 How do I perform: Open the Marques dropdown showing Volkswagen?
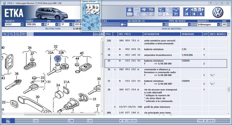[218, 25]
